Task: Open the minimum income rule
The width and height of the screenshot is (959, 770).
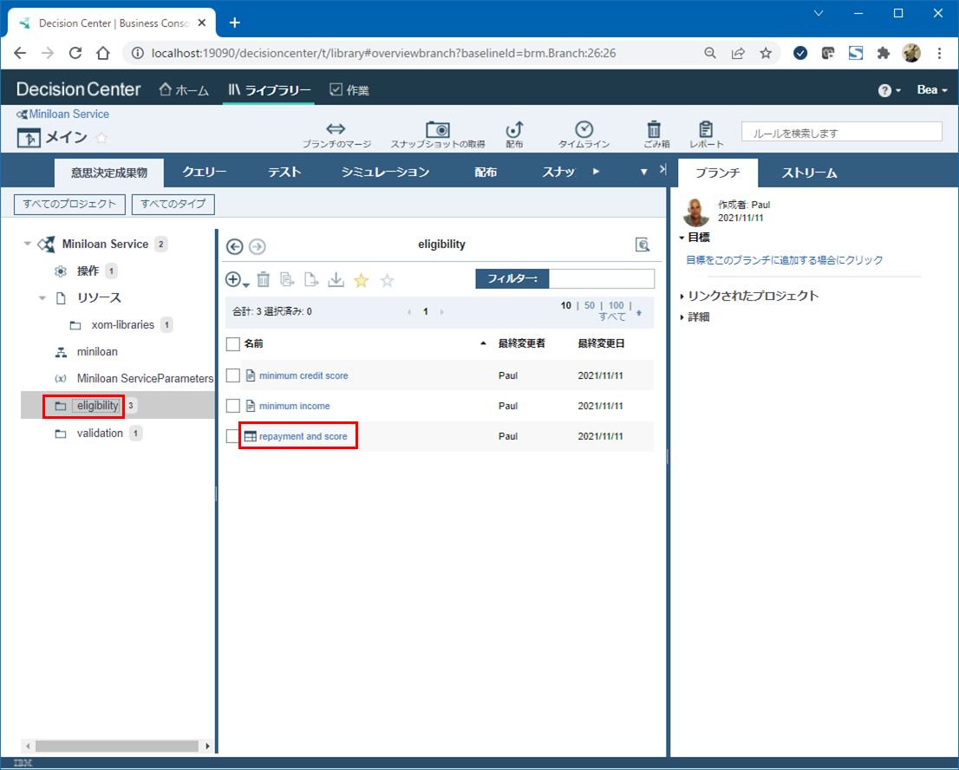Action: (x=294, y=406)
